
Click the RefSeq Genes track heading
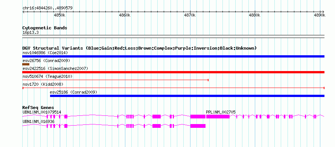[x=38, y=108]
